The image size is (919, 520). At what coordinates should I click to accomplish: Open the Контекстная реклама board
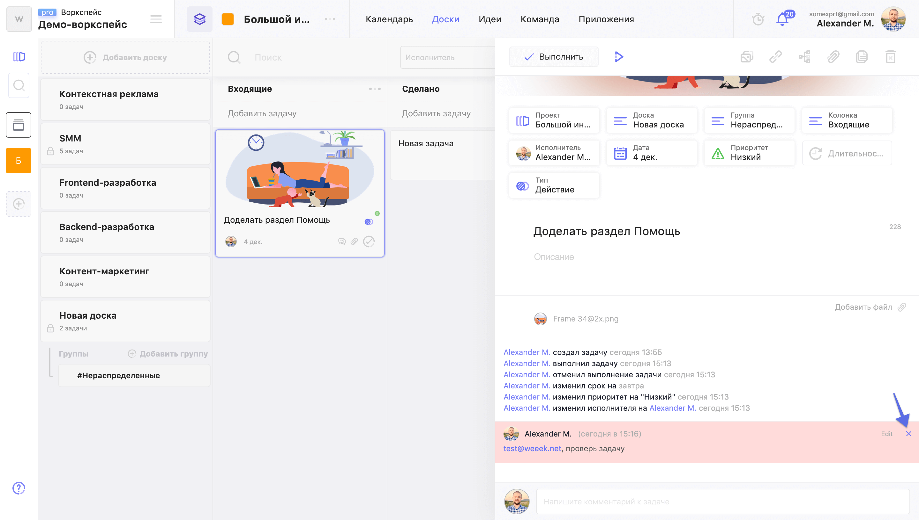click(125, 100)
